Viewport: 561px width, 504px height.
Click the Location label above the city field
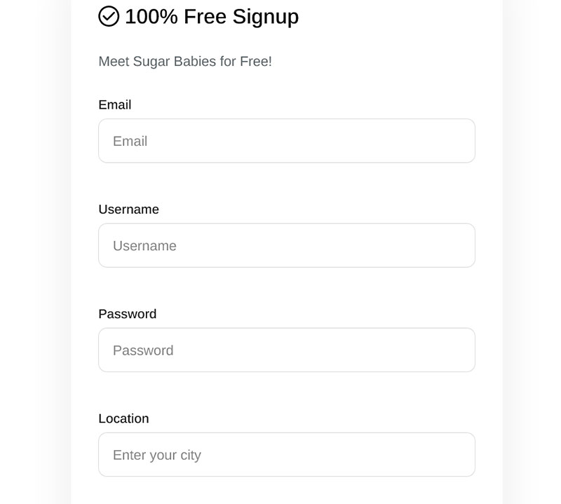[123, 418]
